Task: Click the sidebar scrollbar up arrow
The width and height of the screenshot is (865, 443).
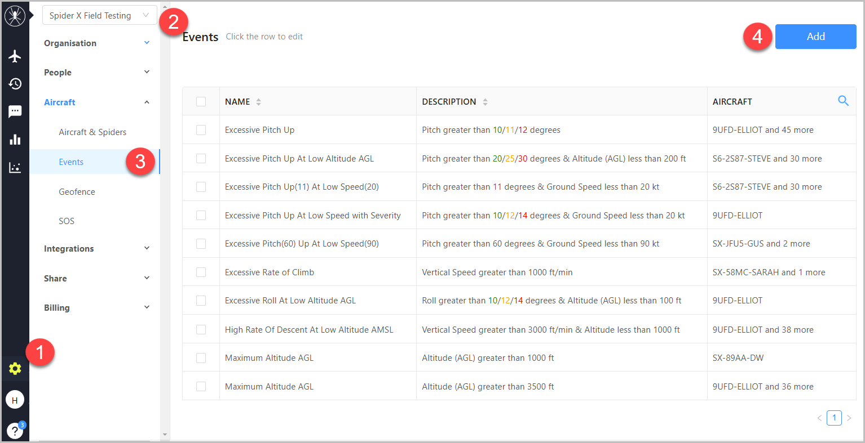Action: [x=165, y=8]
